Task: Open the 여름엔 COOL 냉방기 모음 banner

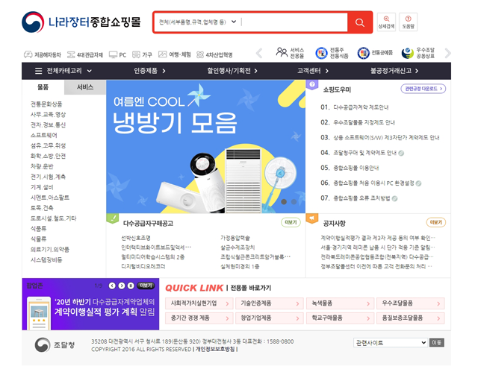Action: [206, 147]
